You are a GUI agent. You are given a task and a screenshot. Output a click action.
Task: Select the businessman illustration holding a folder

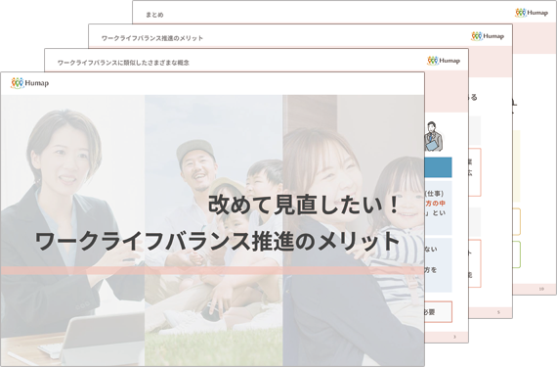tap(433, 137)
